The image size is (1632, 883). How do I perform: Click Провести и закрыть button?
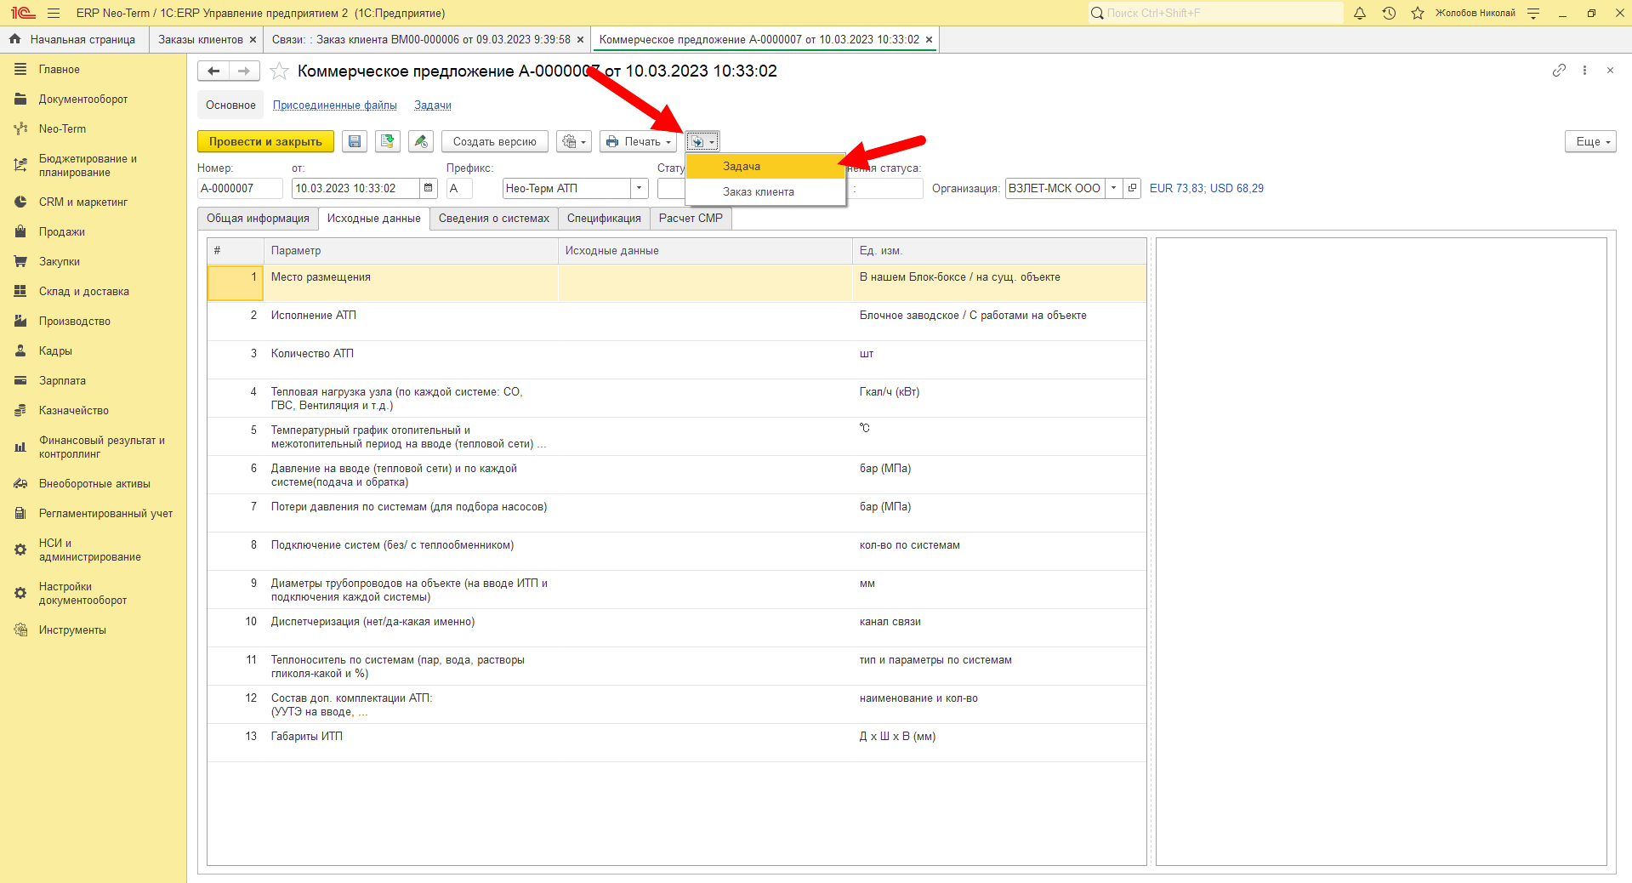tap(265, 141)
